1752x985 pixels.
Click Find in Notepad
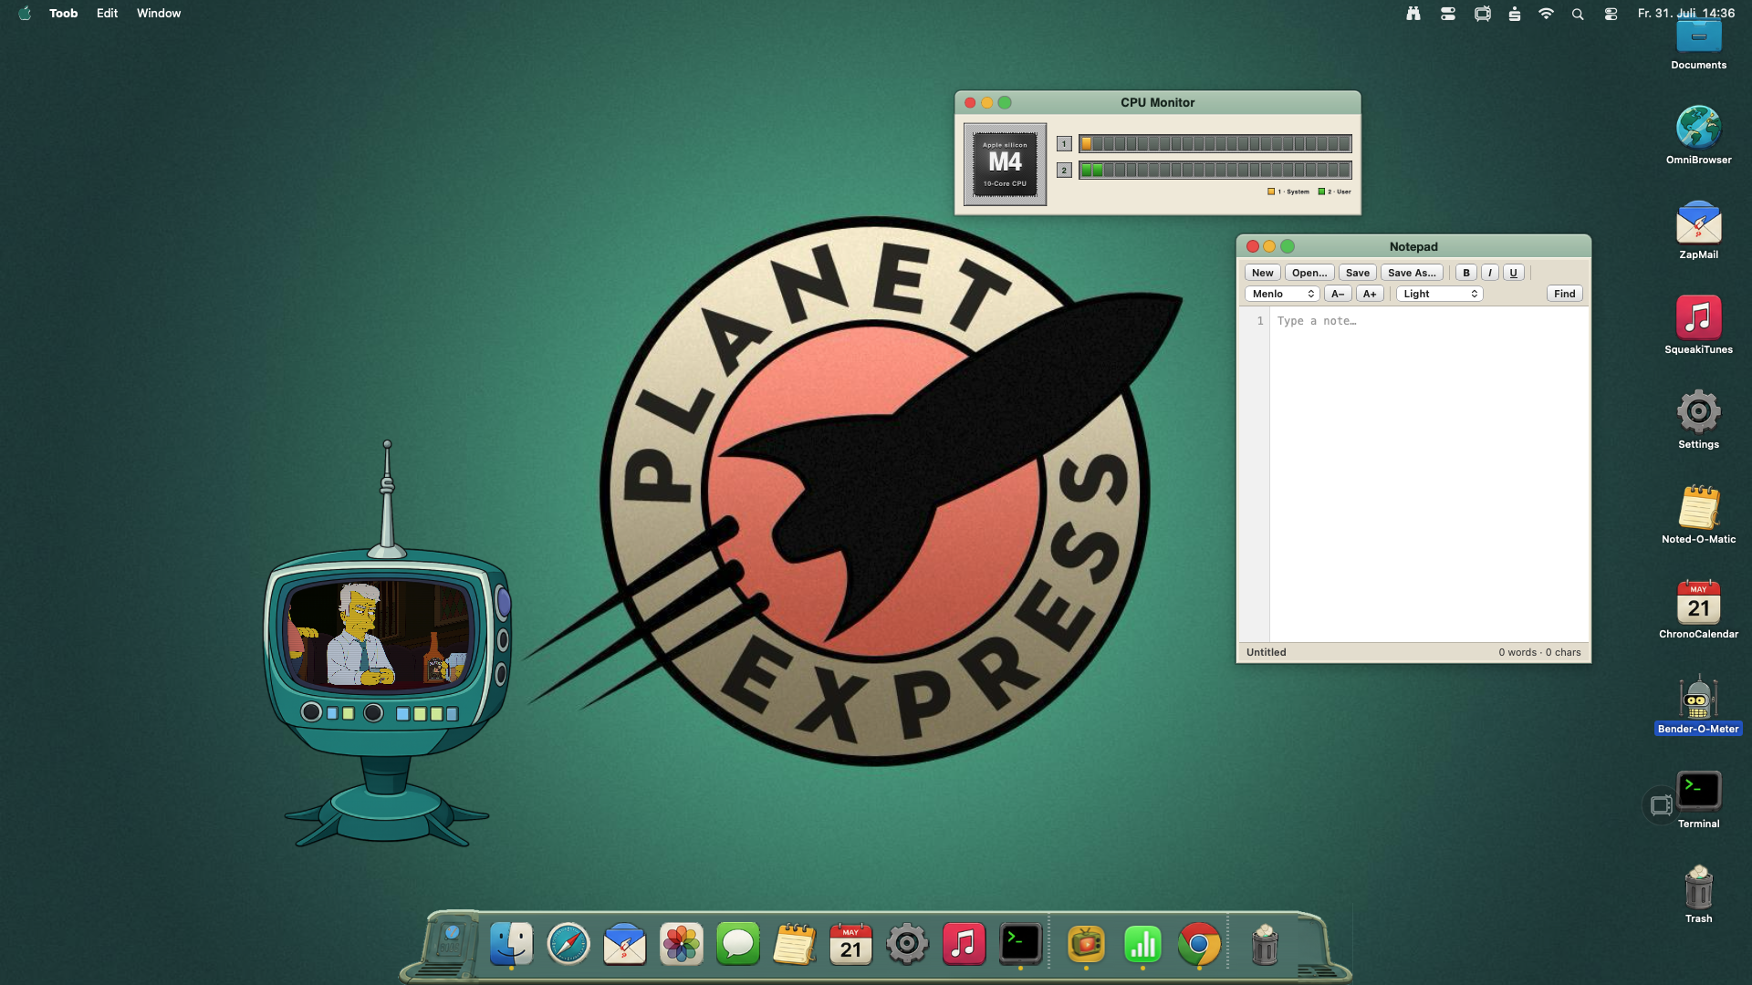(x=1564, y=294)
